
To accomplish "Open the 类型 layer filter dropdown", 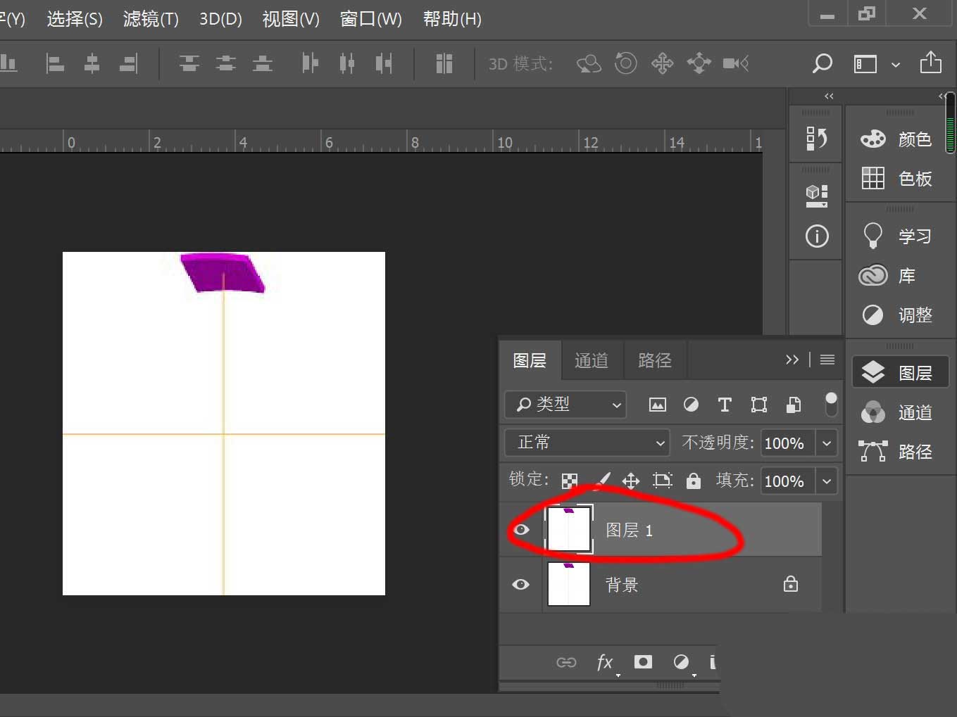I will tap(565, 405).
